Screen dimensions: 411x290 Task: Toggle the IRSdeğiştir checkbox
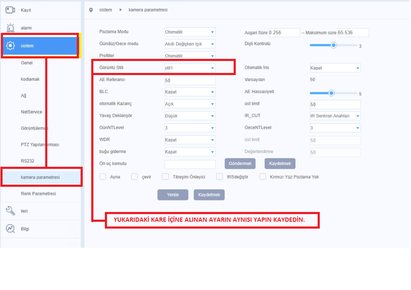220,177
